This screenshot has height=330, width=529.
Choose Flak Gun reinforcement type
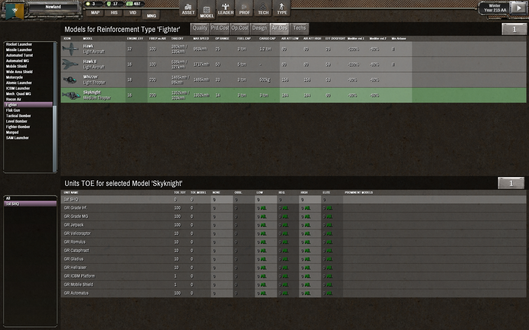coord(13,110)
